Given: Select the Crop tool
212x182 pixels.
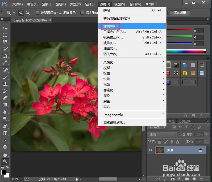Looking at the screenshot, I should click(x=5, y=56).
